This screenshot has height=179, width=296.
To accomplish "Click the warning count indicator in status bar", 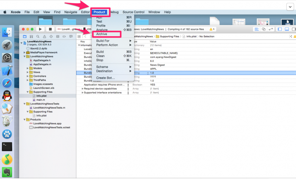I will pyautogui.click(x=212, y=29).
